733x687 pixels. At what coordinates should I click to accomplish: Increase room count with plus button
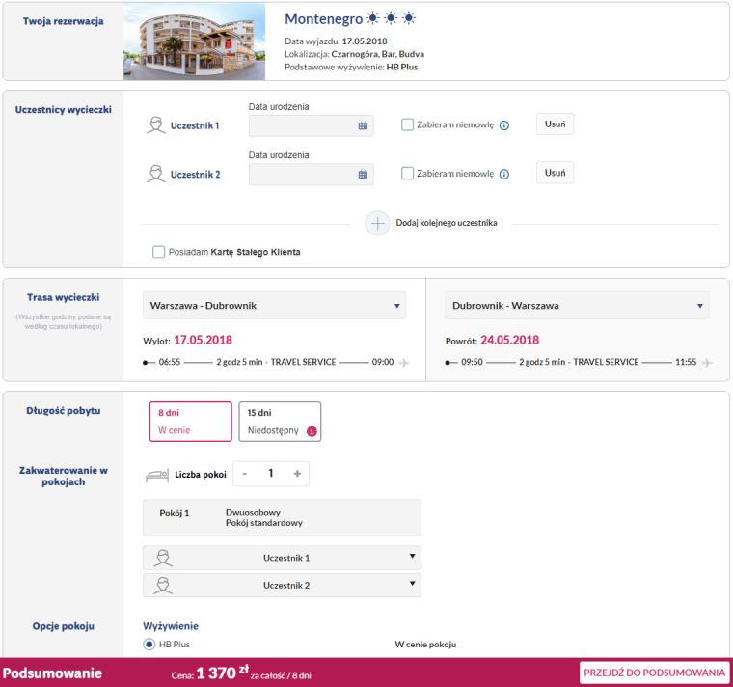tap(297, 474)
